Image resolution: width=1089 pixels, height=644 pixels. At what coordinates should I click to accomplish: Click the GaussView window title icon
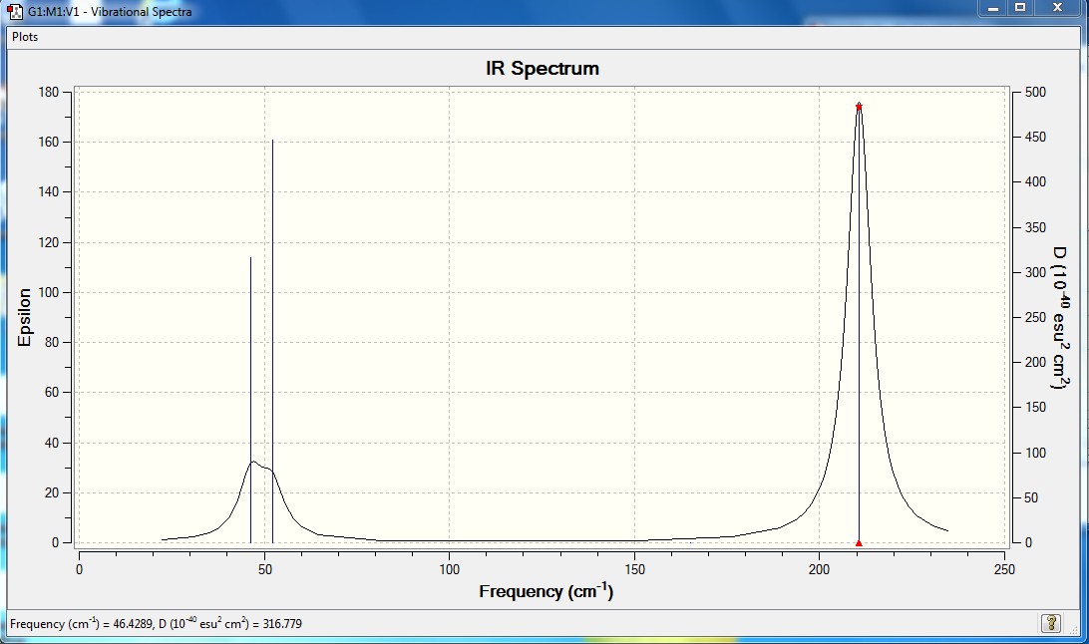coord(15,11)
